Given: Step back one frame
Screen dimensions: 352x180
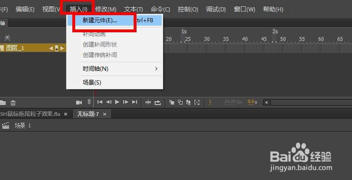Looking at the screenshot, I should [x=108, y=102].
